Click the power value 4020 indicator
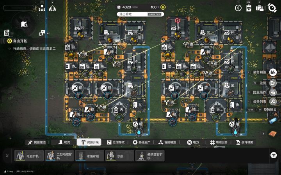281x175 pixels. tap(126, 7)
